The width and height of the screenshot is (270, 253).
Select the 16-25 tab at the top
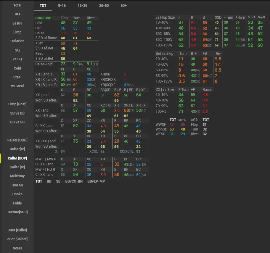[x=82, y=6]
